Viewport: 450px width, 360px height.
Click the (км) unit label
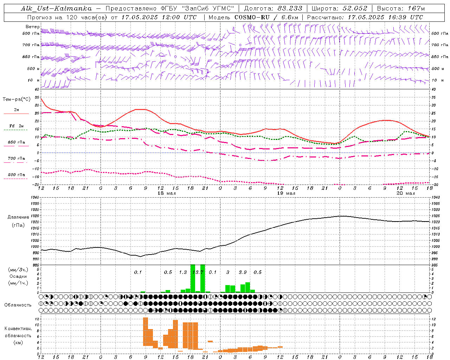tap(18, 342)
